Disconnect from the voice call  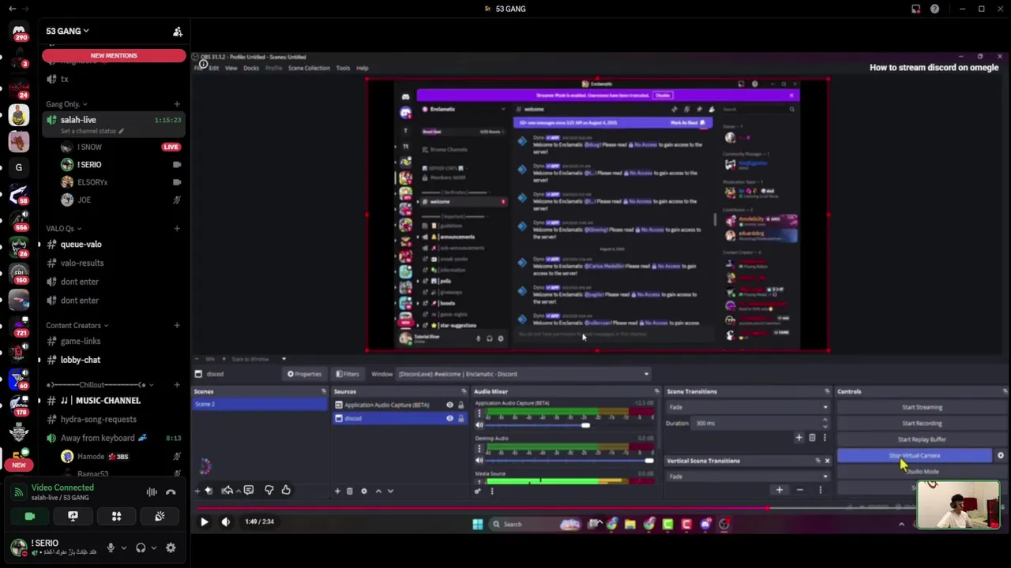tap(171, 492)
